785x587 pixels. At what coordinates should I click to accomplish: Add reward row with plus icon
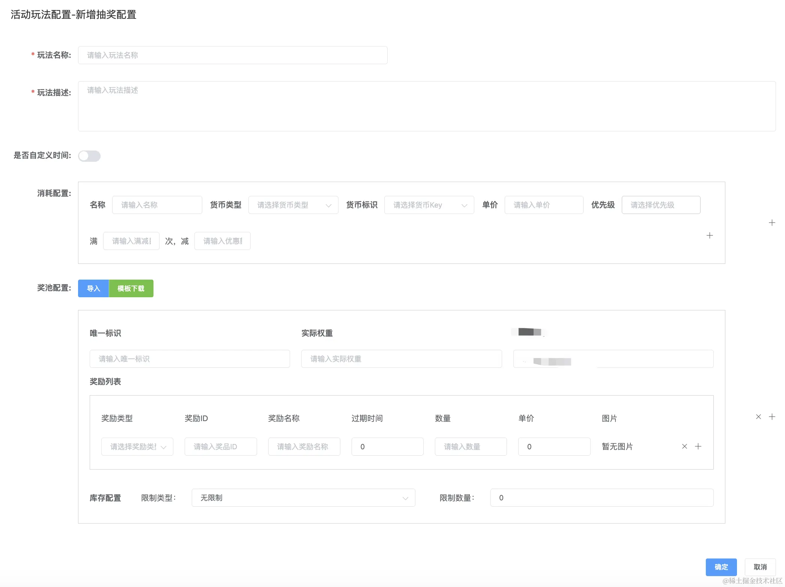[698, 446]
